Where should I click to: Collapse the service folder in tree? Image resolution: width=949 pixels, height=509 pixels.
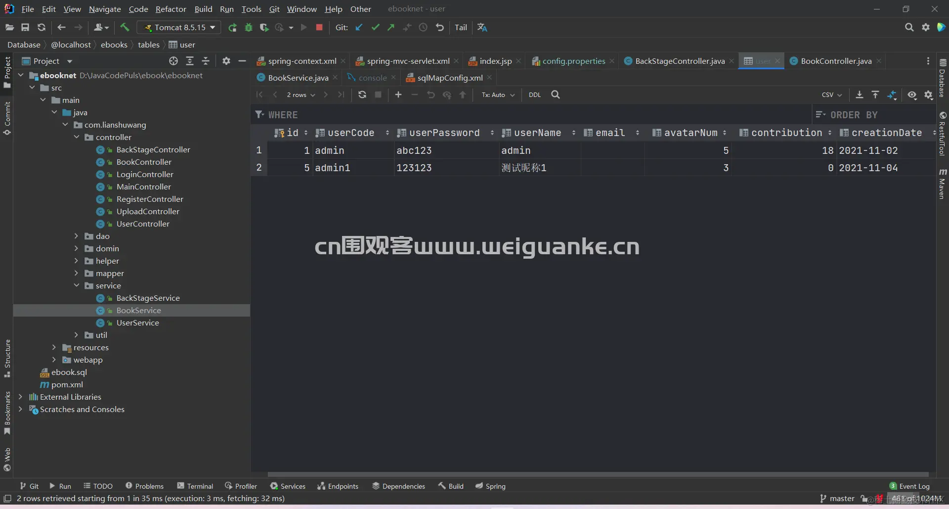(77, 285)
